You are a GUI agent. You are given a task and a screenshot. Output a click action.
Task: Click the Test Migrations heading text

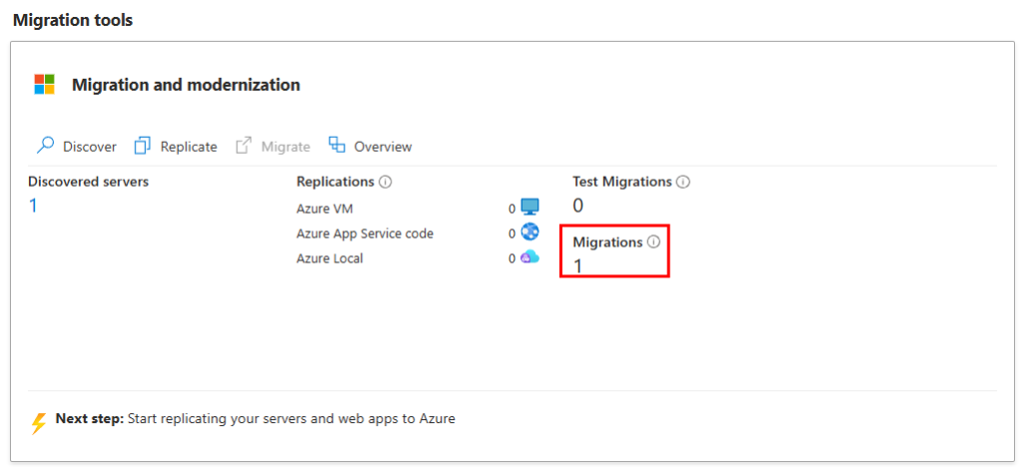pyautogui.click(x=622, y=182)
